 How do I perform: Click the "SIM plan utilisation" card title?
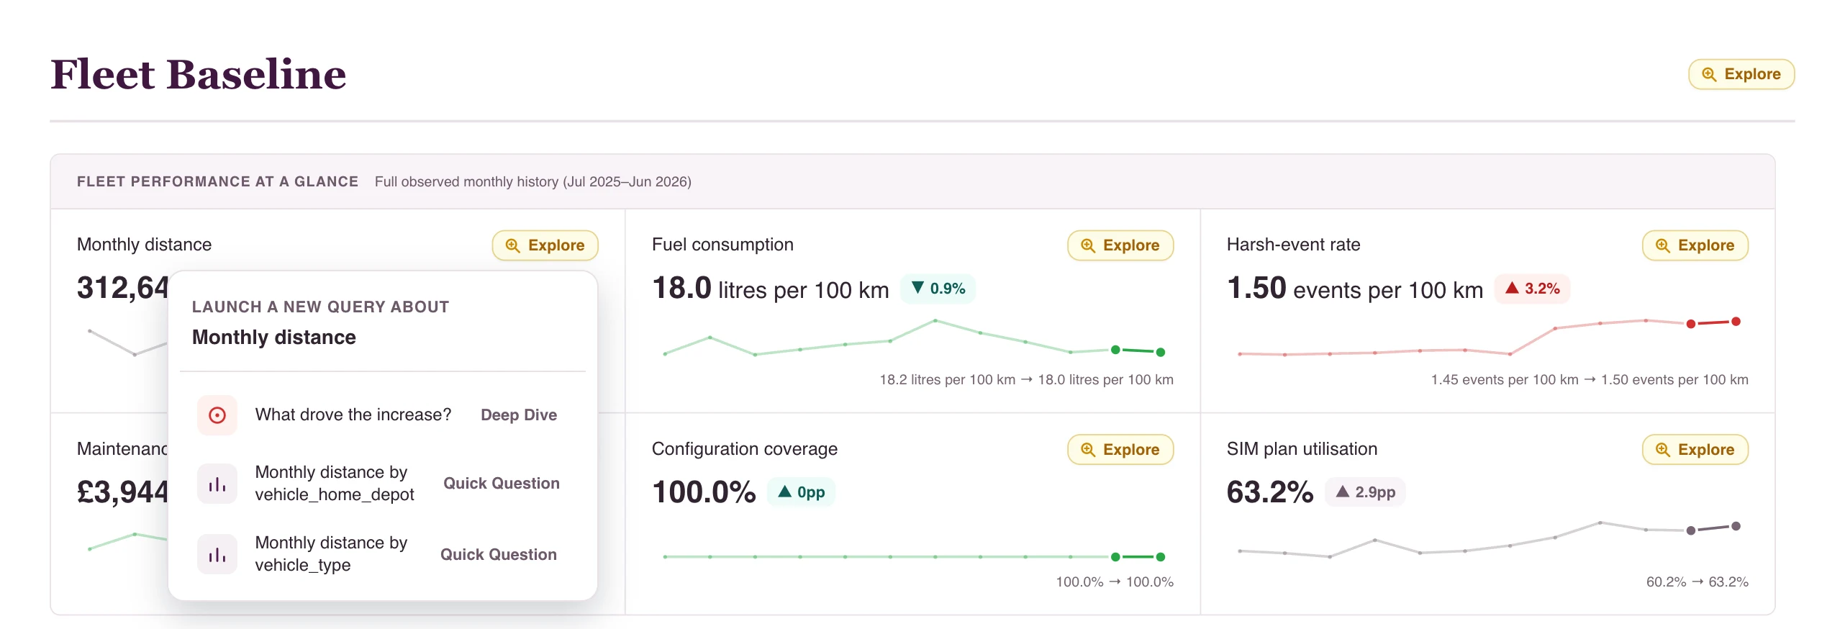tap(1302, 449)
